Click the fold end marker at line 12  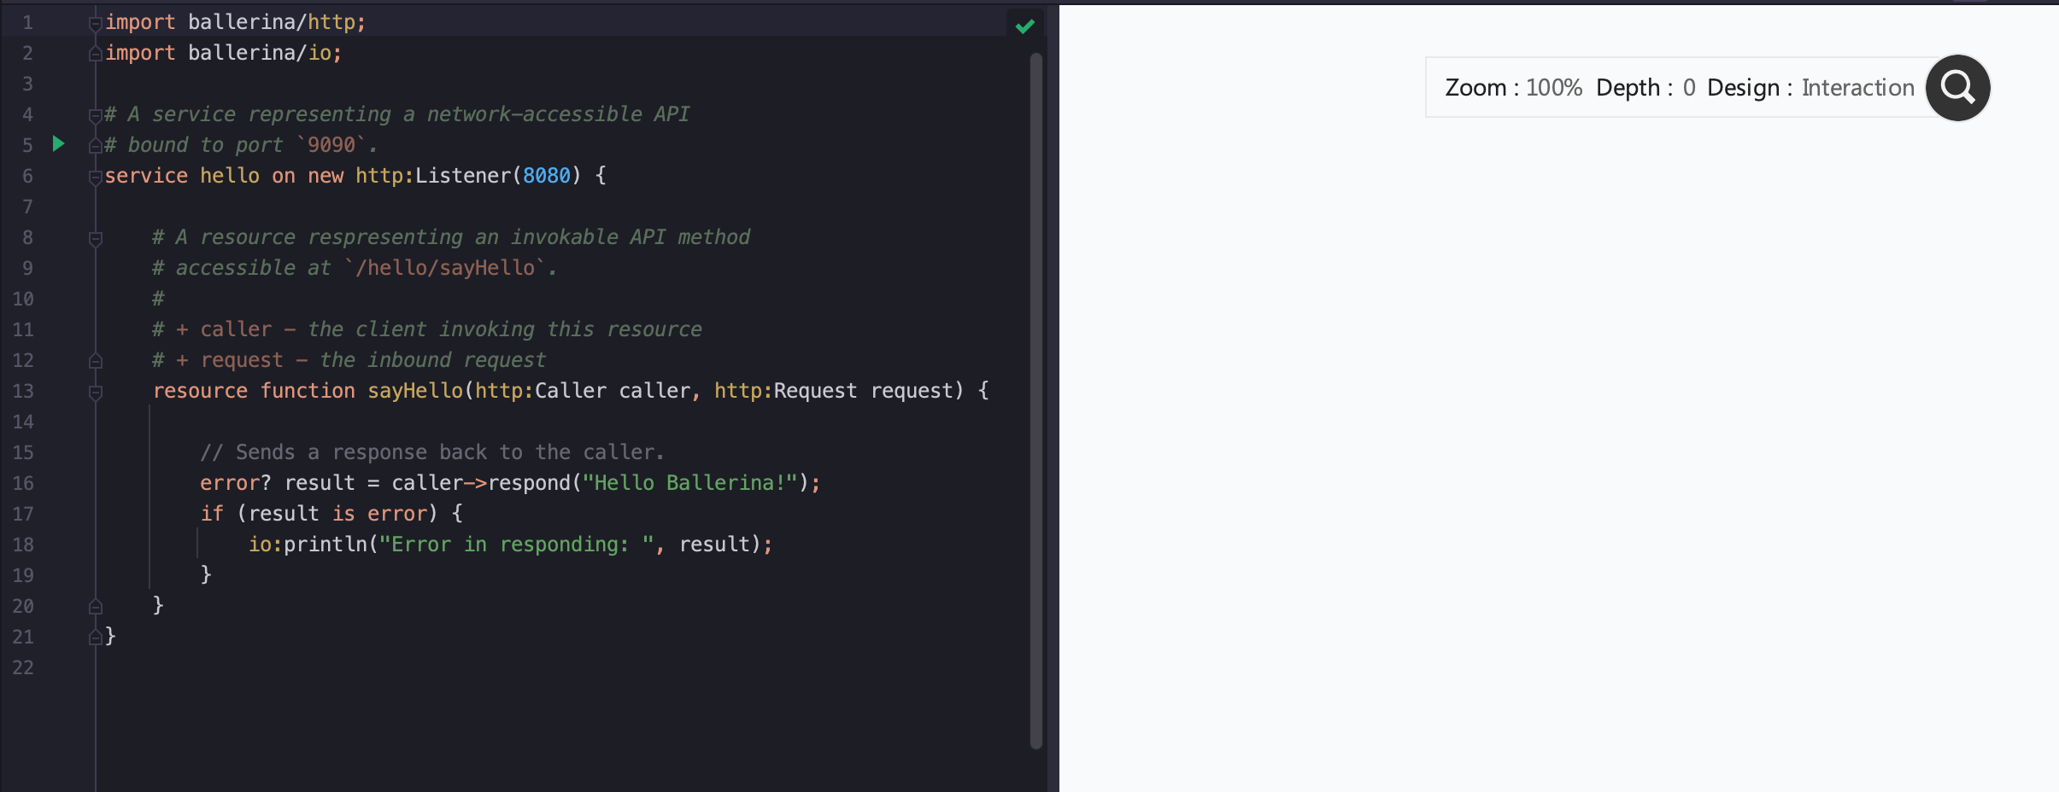coord(96,361)
